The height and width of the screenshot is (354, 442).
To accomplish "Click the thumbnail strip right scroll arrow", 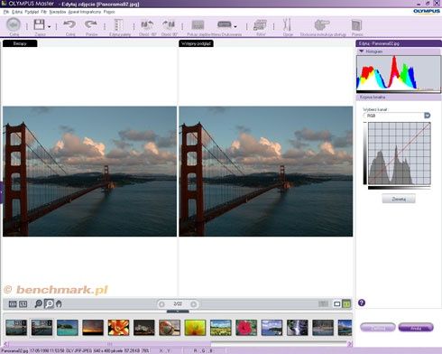I will pos(349,344).
